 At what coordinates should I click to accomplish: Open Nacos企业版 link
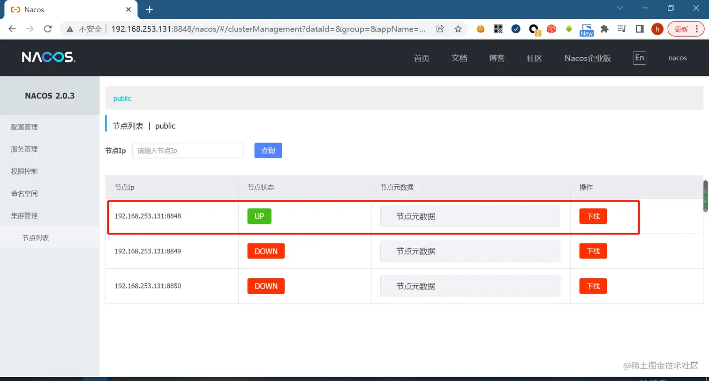pos(588,58)
